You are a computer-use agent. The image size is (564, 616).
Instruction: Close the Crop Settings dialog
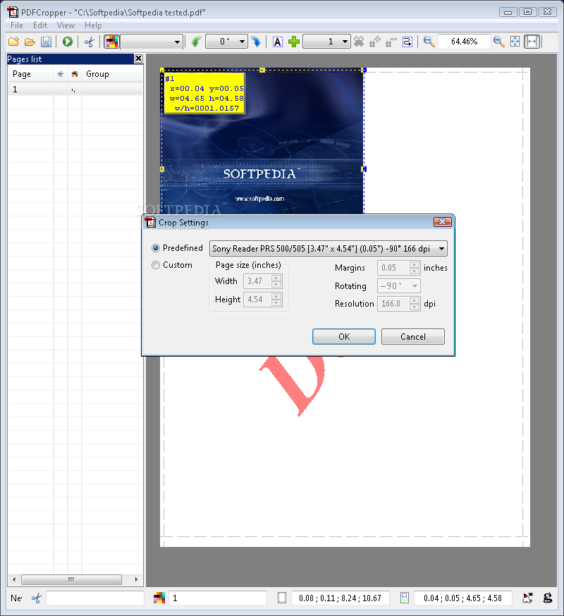tap(442, 222)
